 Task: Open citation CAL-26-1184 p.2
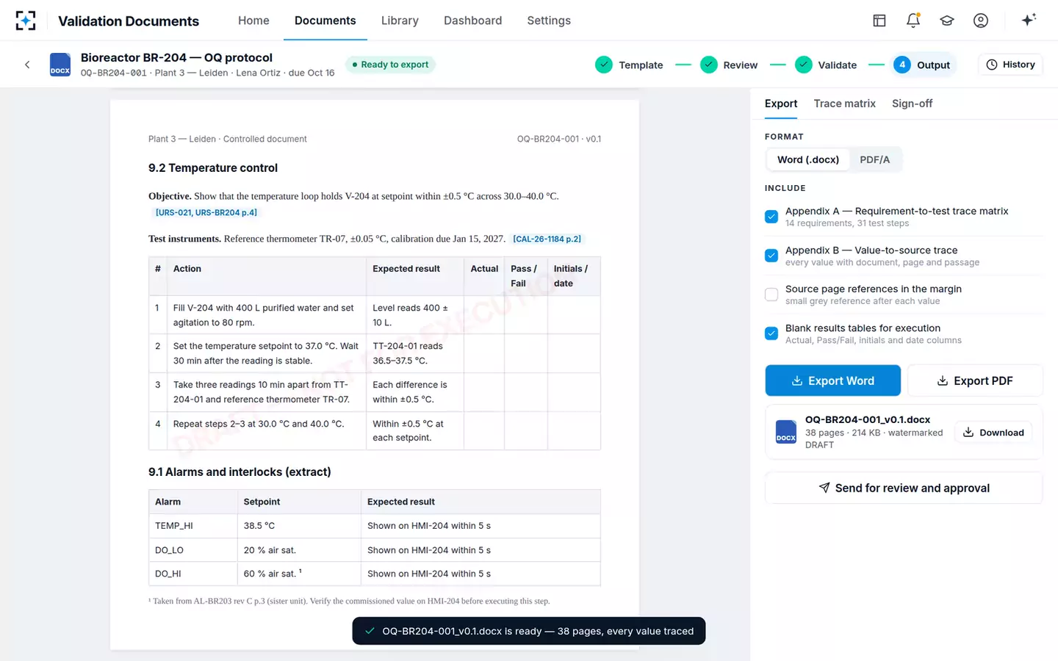click(x=547, y=239)
